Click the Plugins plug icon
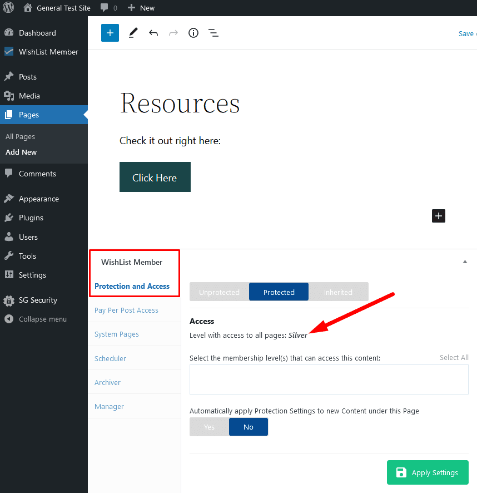The height and width of the screenshot is (493, 477). point(9,218)
